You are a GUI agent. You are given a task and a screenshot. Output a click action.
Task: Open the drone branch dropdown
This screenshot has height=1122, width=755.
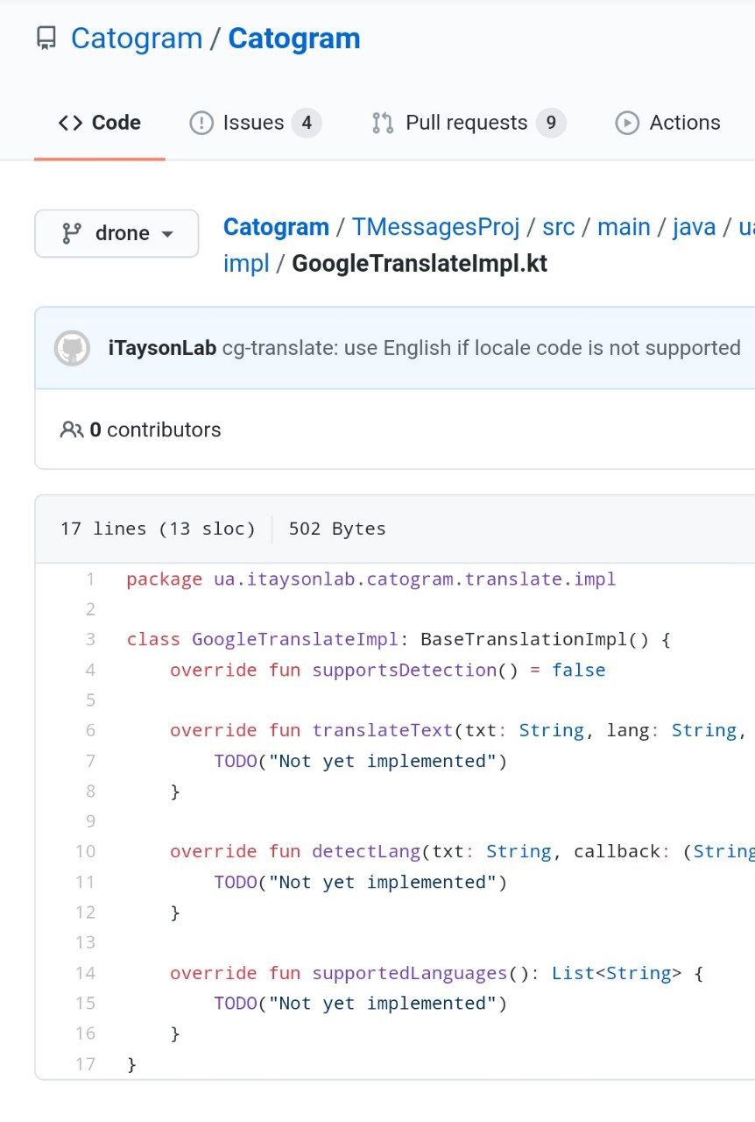pyautogui.click(x=116, y=233)
